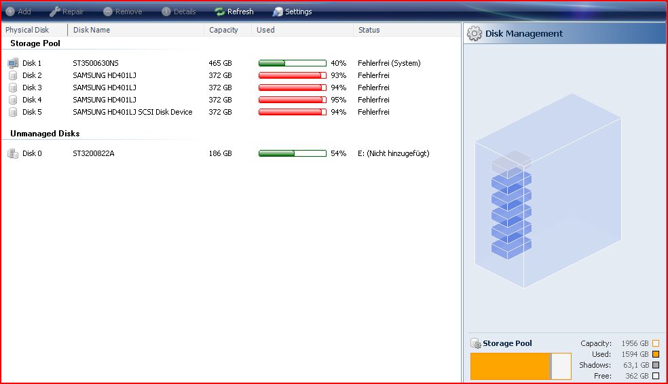Click the Capacity column header

(x=223, y=30)
